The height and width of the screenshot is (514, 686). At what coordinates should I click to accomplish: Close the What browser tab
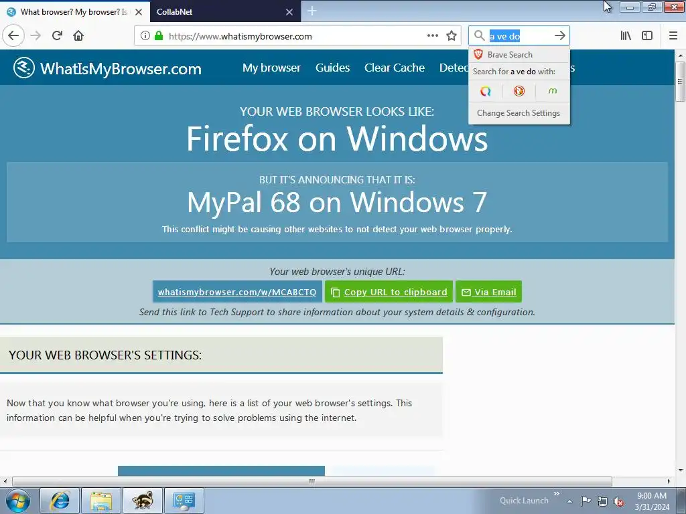coord(139,12)
